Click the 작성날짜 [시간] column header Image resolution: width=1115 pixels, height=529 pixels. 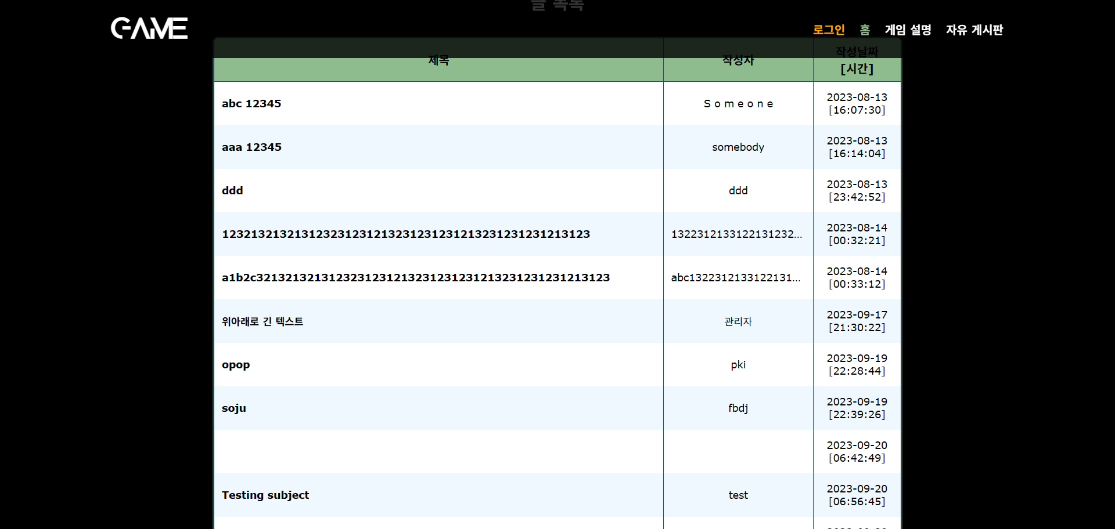coord(857,61)
